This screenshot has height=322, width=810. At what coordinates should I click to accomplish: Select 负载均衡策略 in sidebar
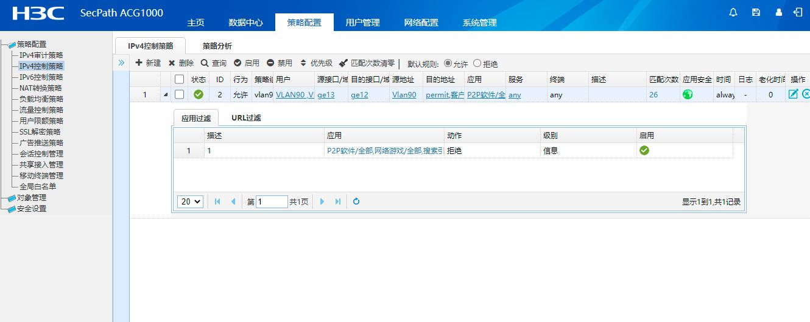pyautogui.click(x=41, y=99)
